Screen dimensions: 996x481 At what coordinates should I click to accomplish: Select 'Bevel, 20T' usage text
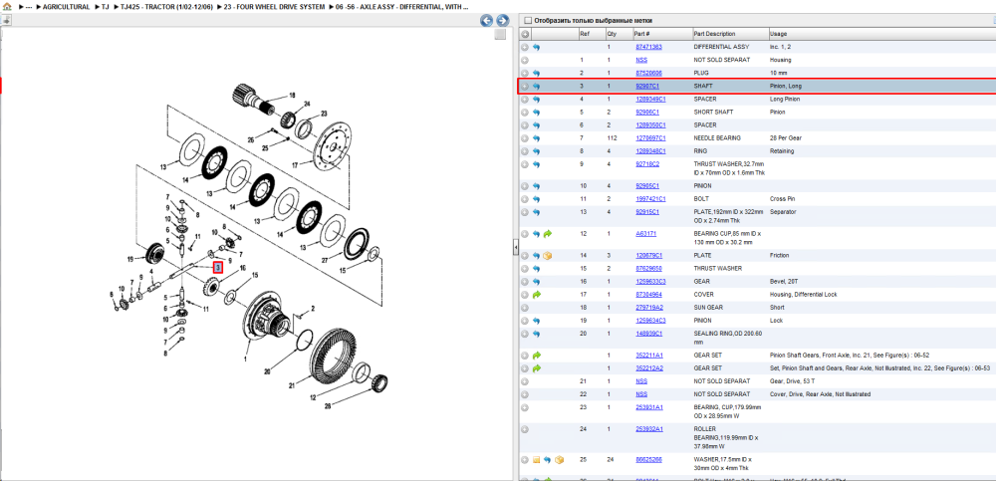coord(783,282)
